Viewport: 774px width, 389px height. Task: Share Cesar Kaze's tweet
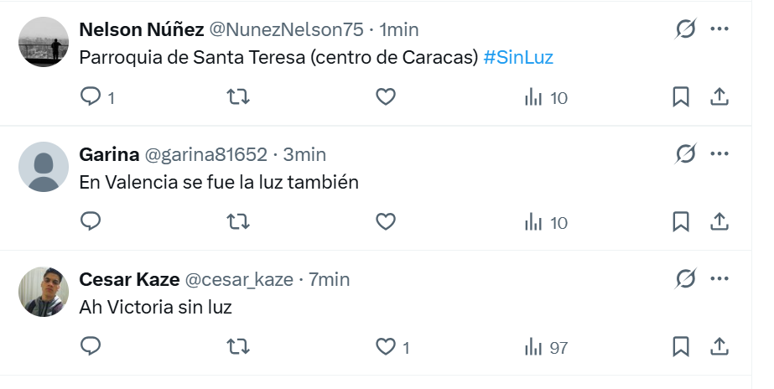719,346
